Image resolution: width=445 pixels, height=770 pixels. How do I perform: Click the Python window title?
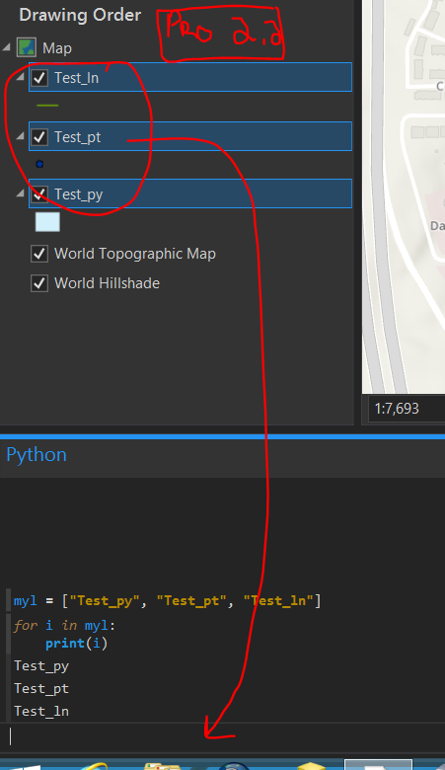point(37,455)
